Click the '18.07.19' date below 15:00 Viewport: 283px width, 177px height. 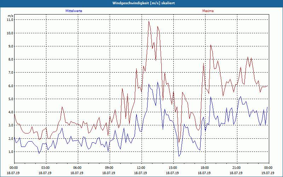pos(172,173)
